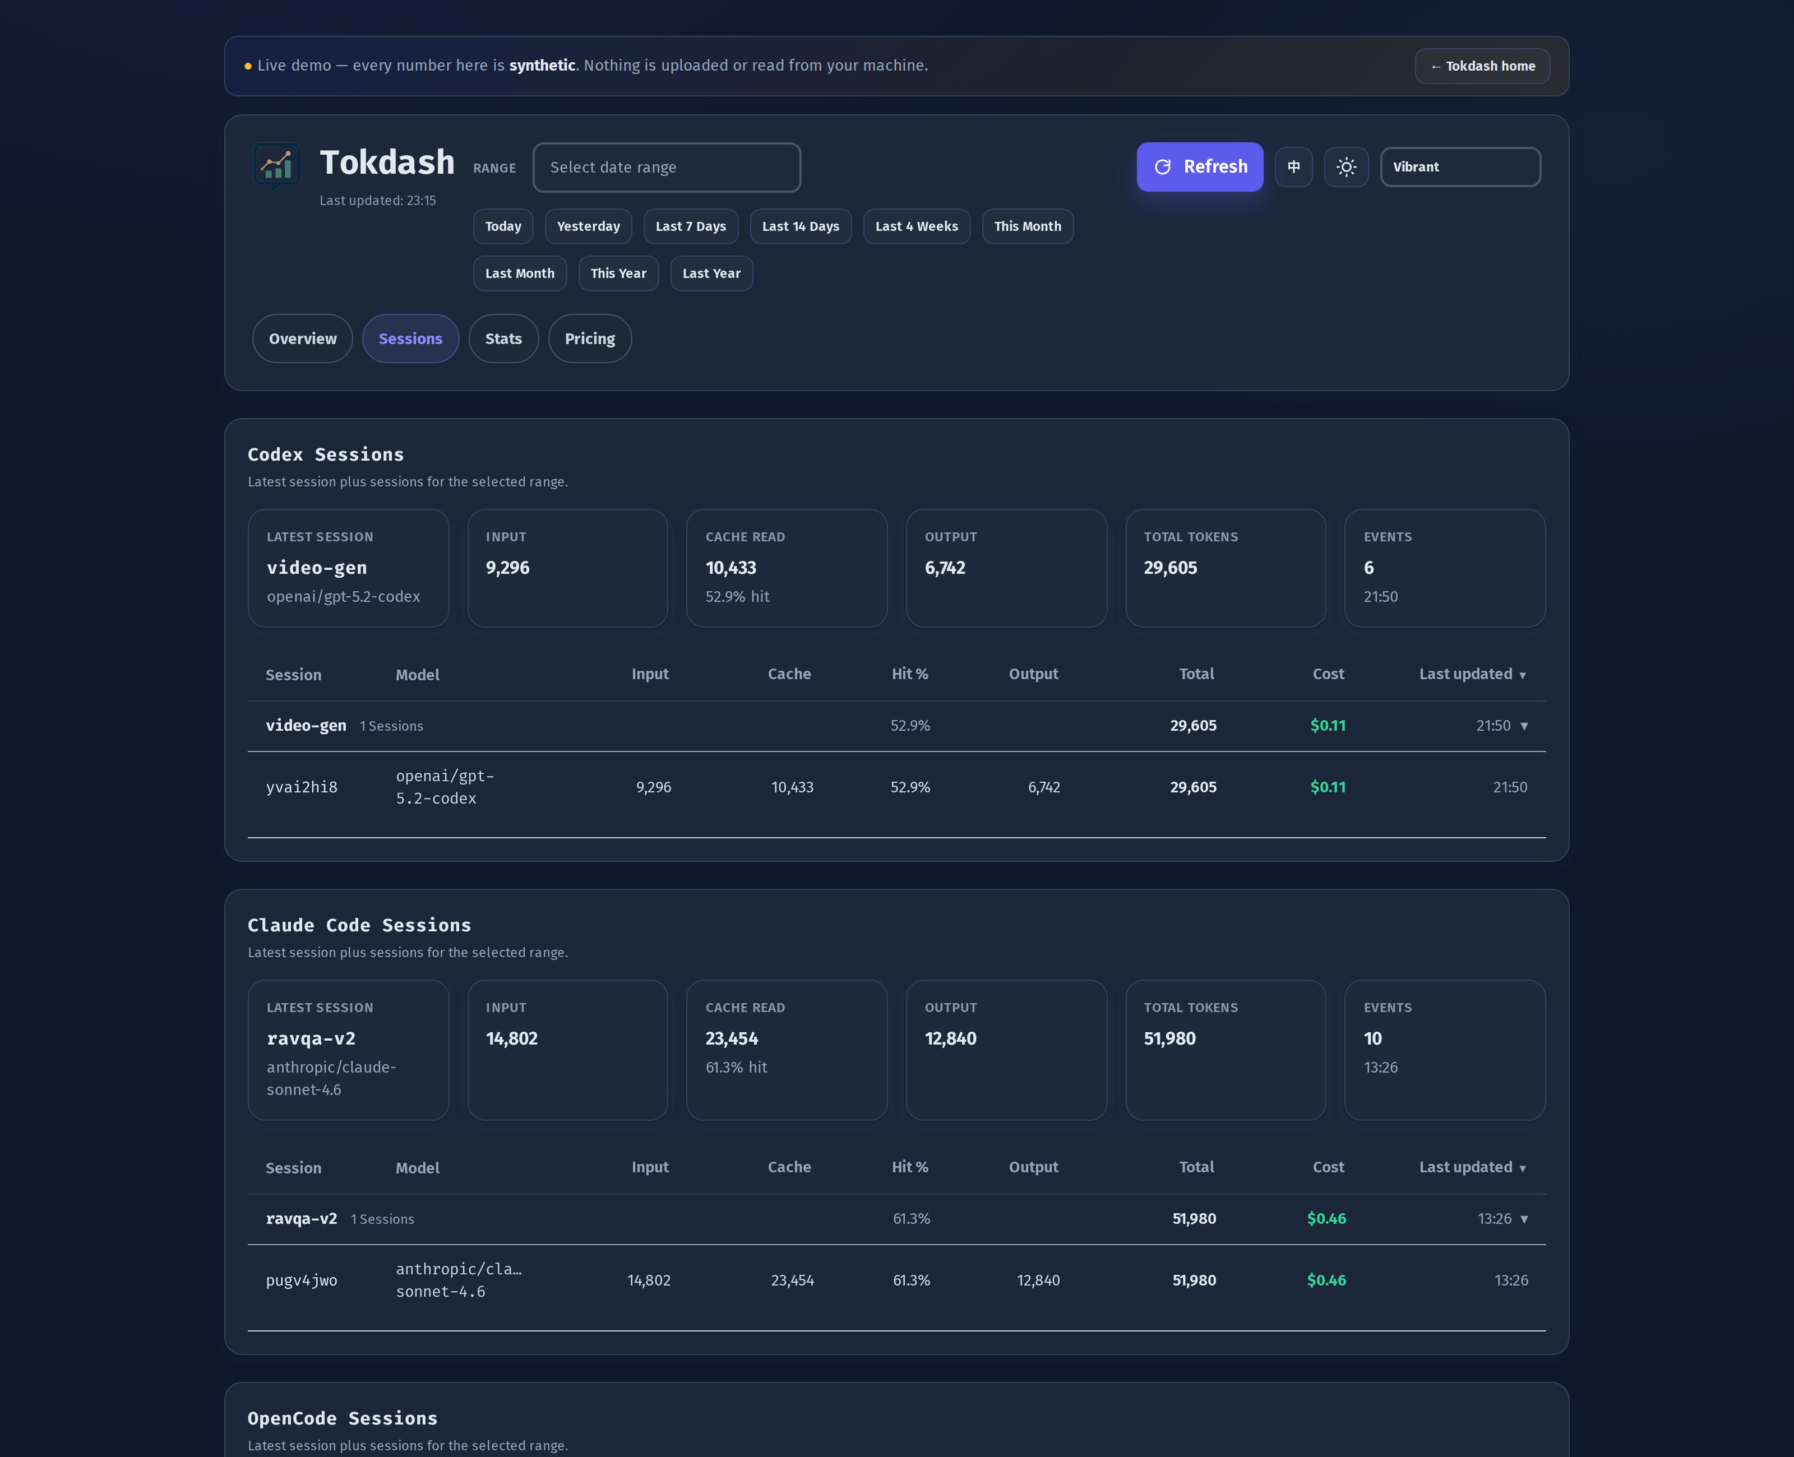Sort Claude Code table by Input column
Viewport: 1794px width, 1457px height.
(650, 1167)
